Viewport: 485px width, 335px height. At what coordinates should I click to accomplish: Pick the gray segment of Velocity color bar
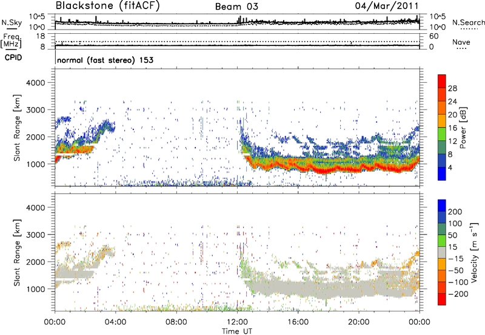(x=442, y=249)
